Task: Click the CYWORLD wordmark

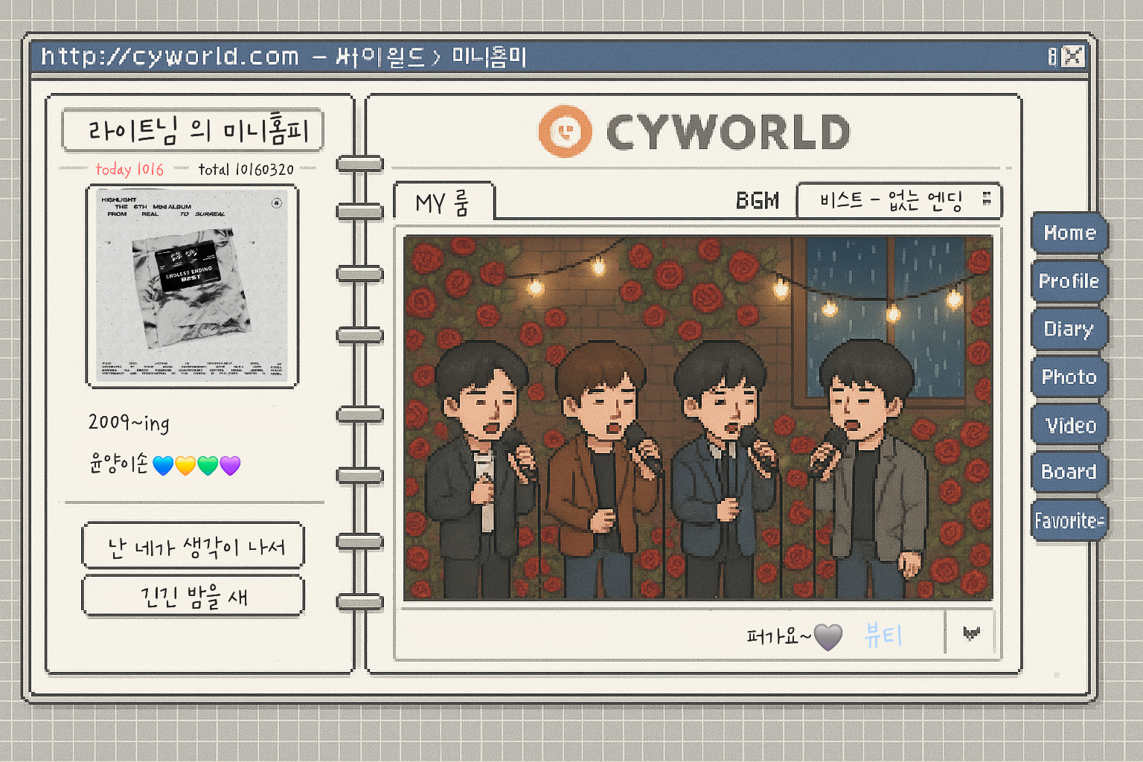Action: pos(728,132)
